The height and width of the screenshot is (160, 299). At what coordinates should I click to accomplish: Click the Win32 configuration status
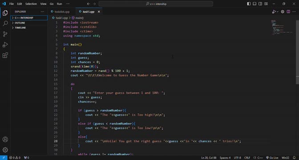[x=286, y=158]
